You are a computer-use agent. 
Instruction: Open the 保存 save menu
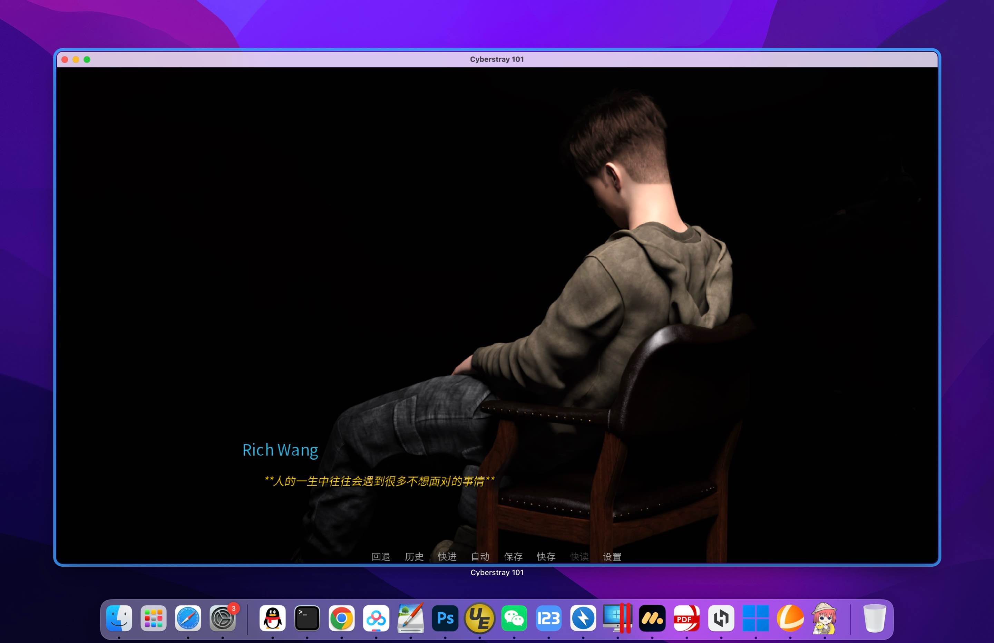pos(513,557)
